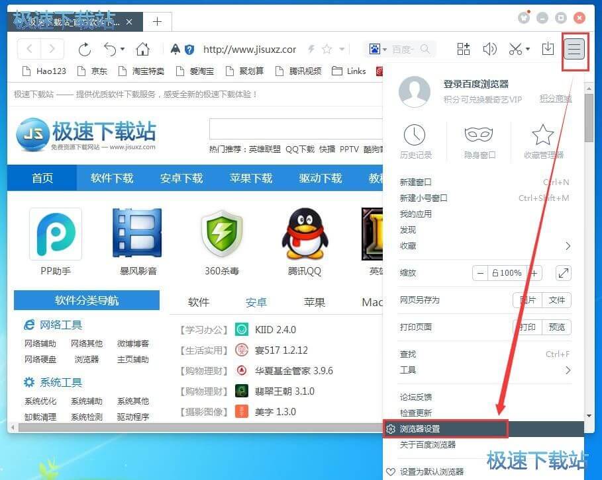Open the Hao123 bookmark
Screen dimensions: 602x480
pyautogui.click(x=44, y=71)
